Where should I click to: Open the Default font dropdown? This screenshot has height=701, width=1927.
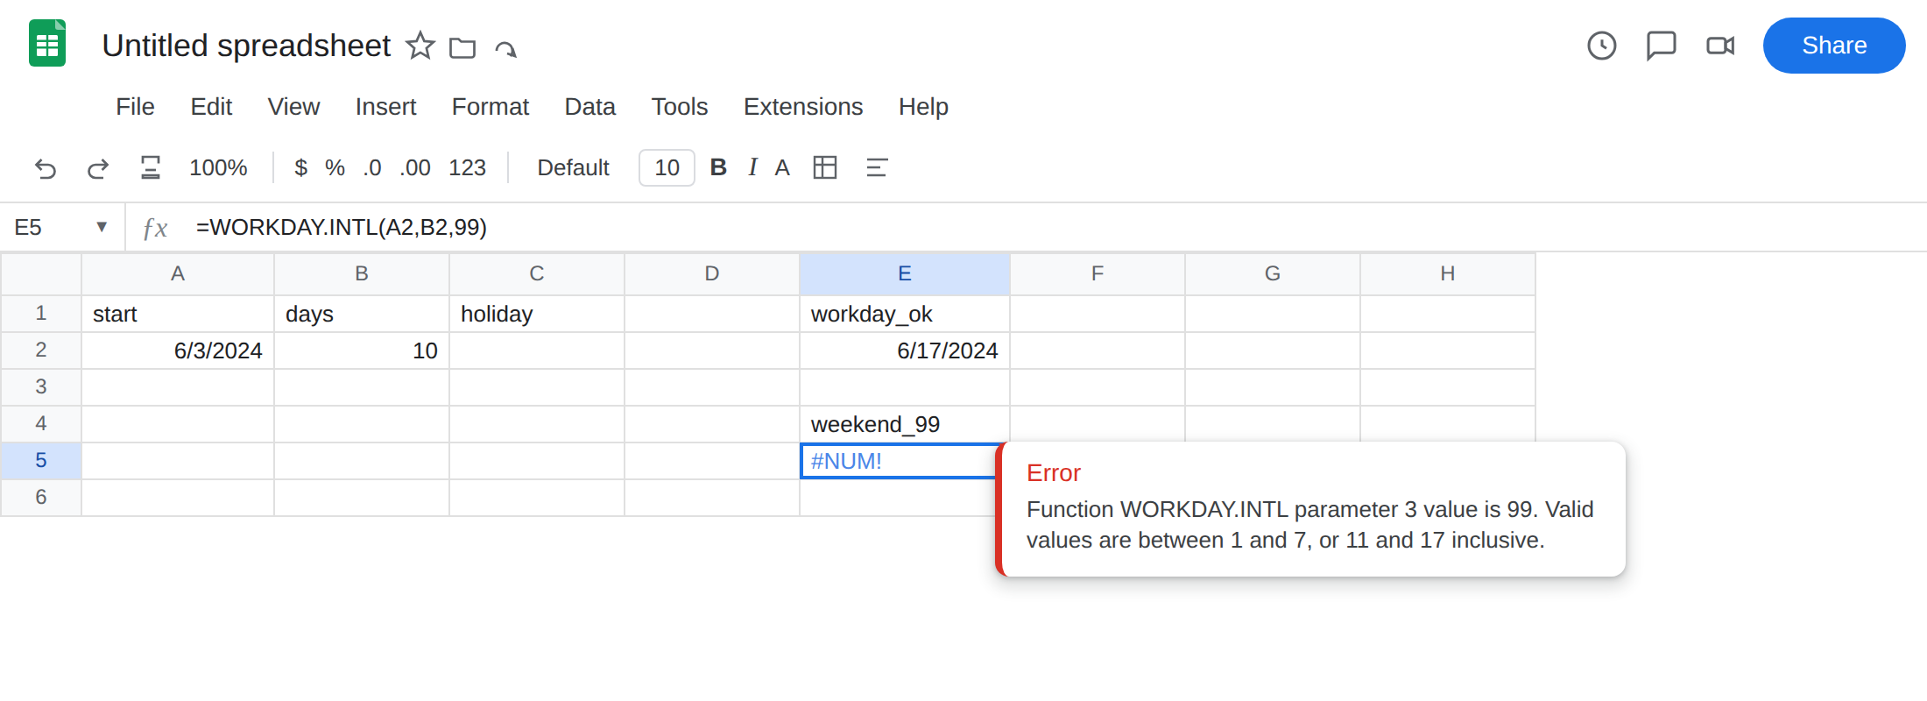pyautogui.click(x=573, y=167)
